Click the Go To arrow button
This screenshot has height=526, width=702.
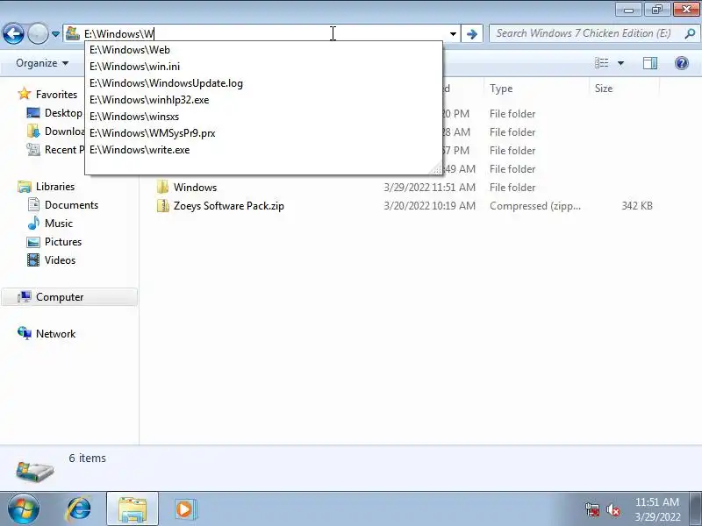472,34
